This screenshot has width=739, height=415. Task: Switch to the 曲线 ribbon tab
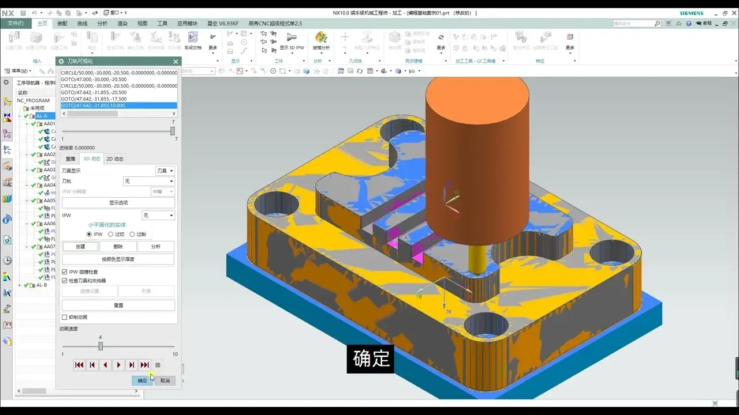83,24
